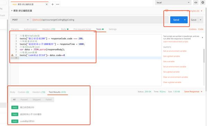Screen dimensions: 208x126
Task: Insert the 'Get a global variable' snippet
Action: (x=172, y=56)
